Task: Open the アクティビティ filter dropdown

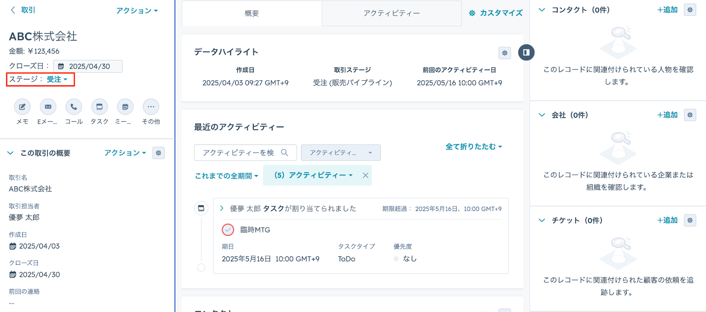Action: click(x=340, y=152)
